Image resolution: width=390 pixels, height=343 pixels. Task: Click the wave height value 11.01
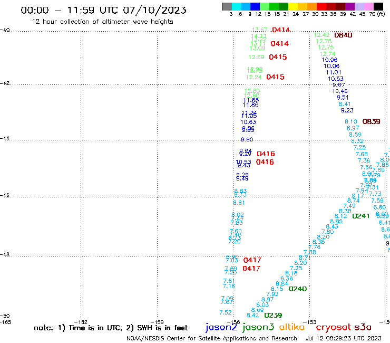pyautogui.click(x=333, y=72)
